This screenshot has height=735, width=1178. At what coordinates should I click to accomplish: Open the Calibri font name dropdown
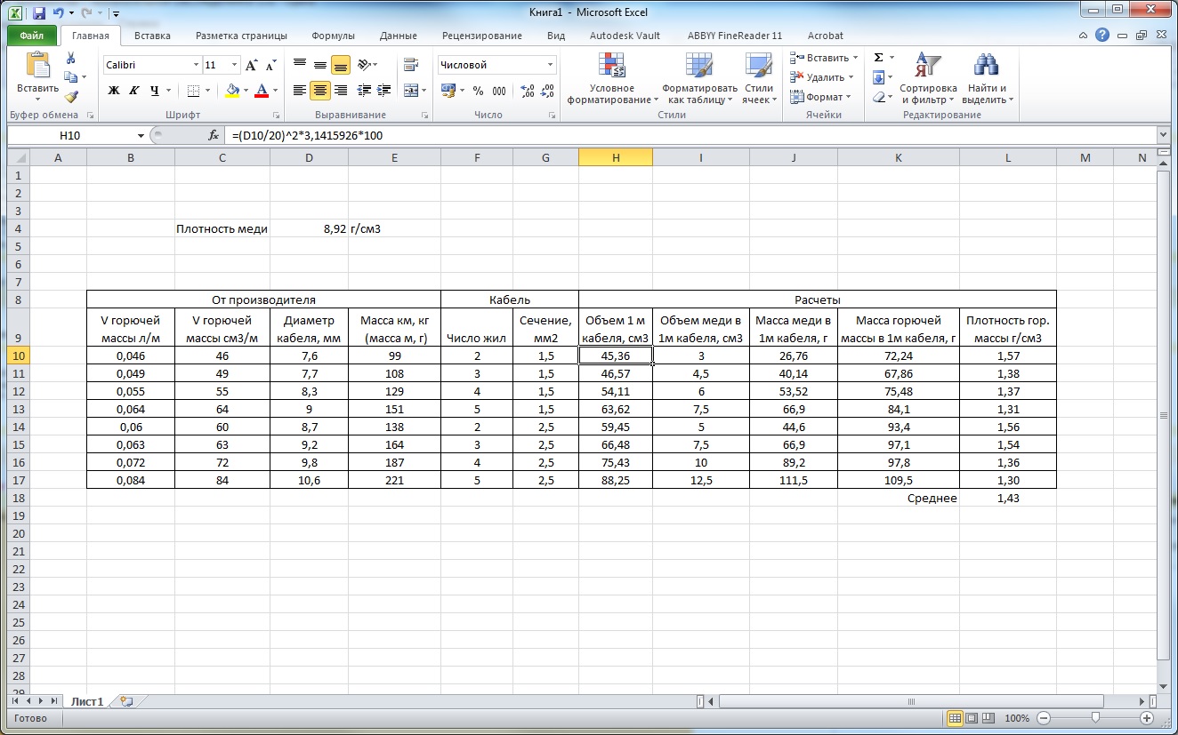(196, 65)
